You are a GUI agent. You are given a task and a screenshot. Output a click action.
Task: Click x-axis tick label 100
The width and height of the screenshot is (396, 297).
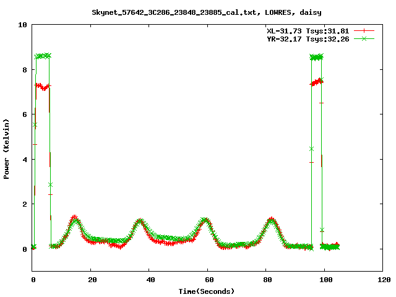(x=326, y=280)
